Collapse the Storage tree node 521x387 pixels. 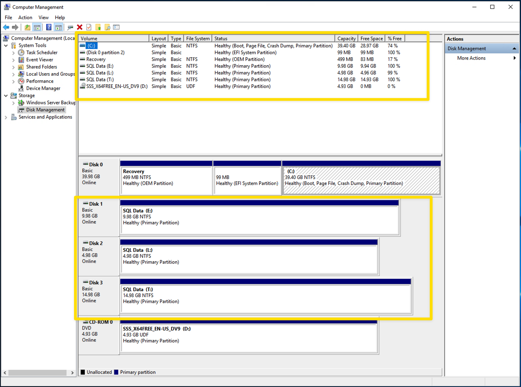click(x=6, y=96)
